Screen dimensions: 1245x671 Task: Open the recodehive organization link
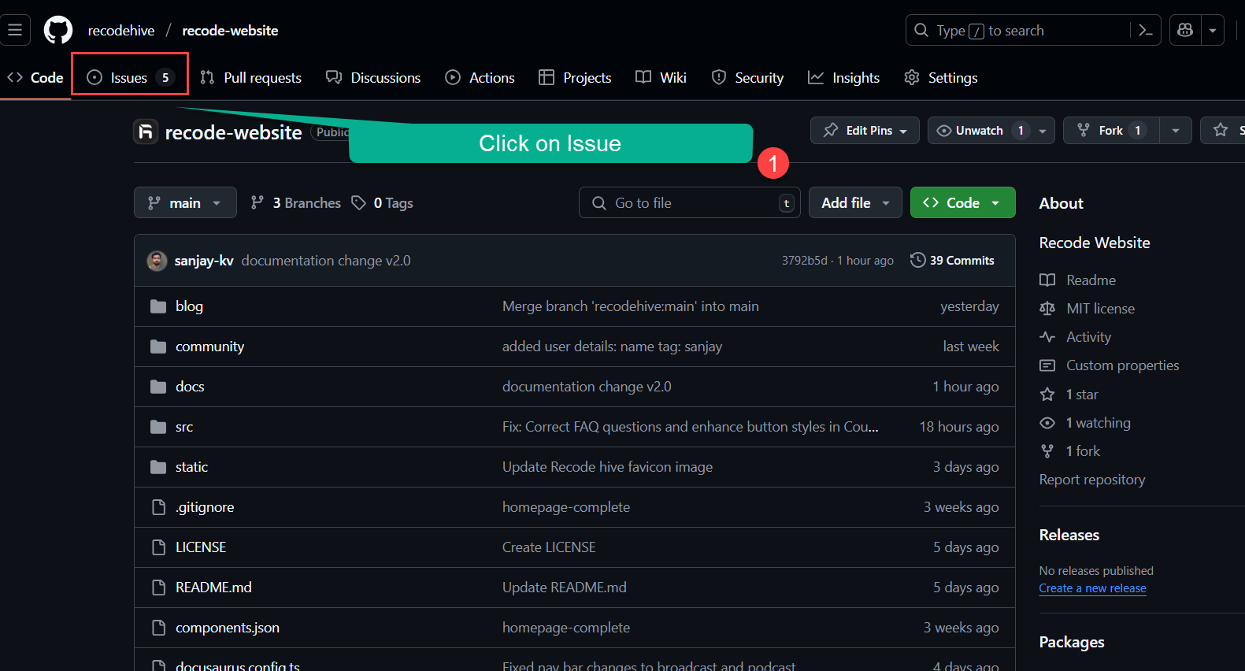tap(121, 31)
